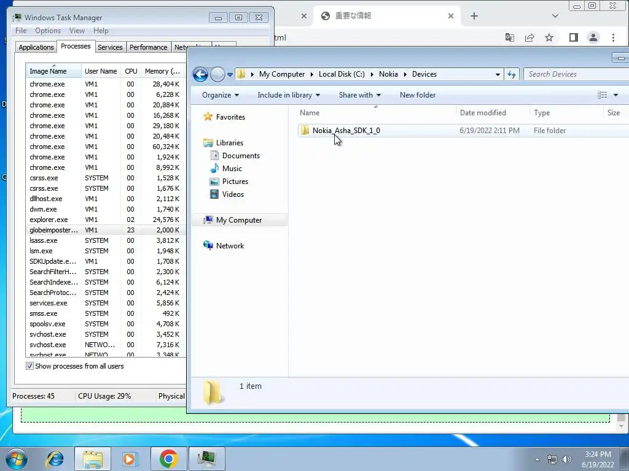Toggle Chrome side panel icon
Viewport: 629px width, 471px height.
pos(574,37)
